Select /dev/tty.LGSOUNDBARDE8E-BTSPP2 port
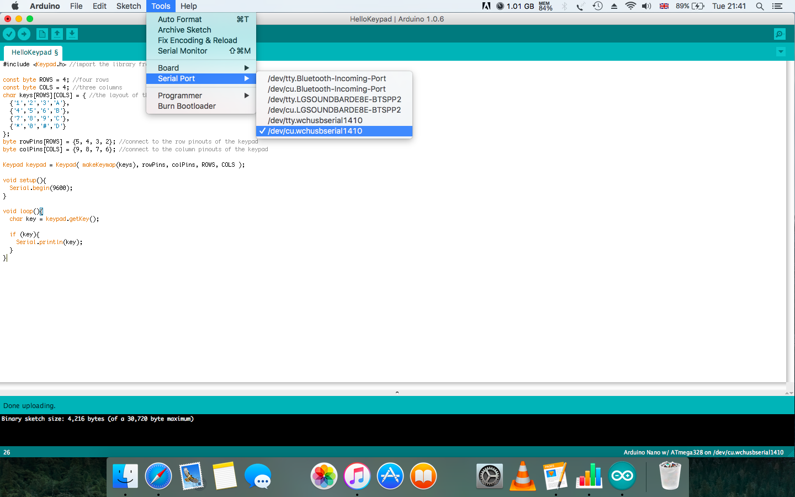This screenshot has height=497, width=795. click(335, 99)
